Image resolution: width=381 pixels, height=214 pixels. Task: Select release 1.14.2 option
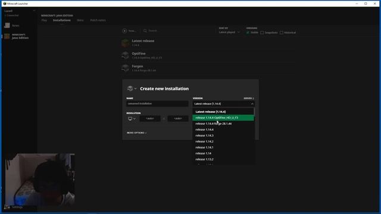[x=223, y=141]
